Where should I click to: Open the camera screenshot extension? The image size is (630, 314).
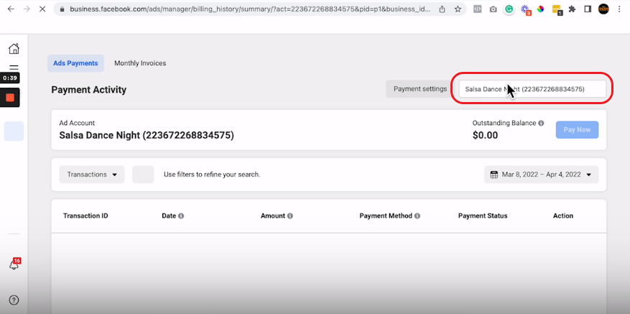pos(493,9)
